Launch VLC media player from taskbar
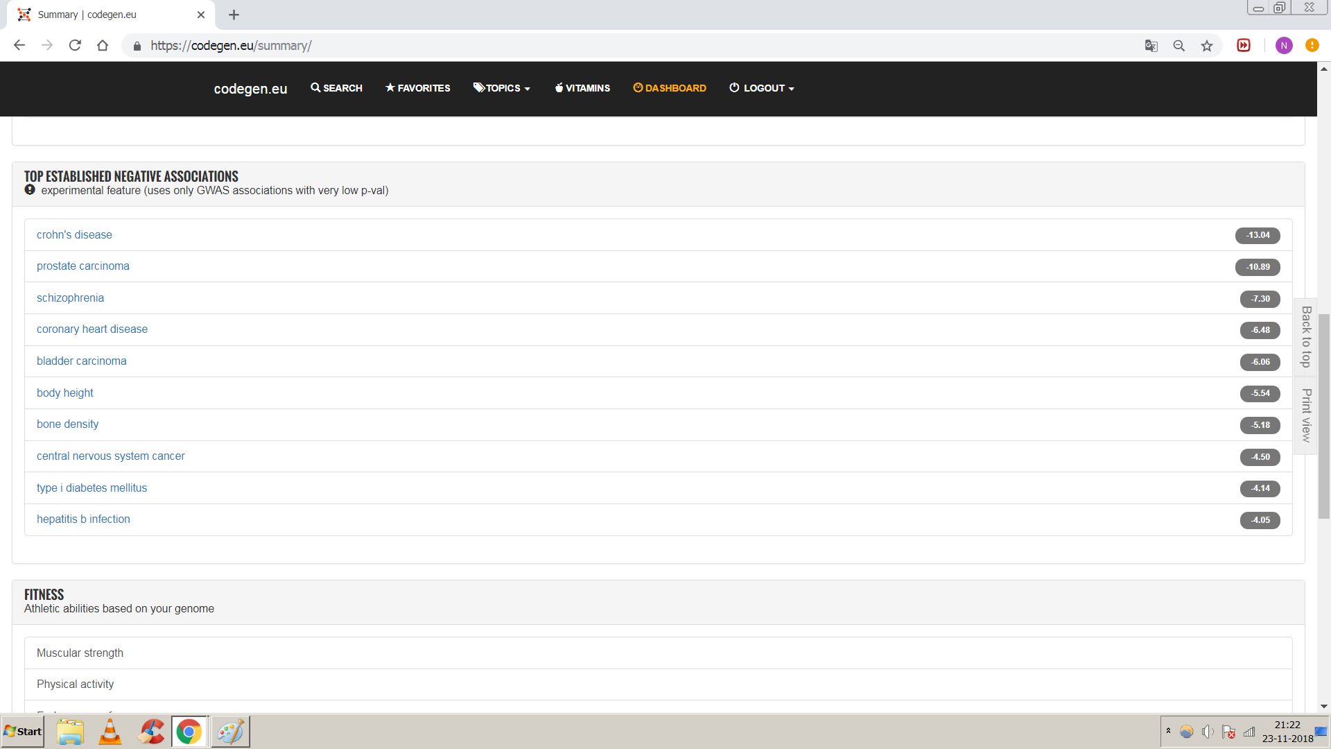This screenshot has height=749, width=1331. pyautogui.click(x=110, y=732)
